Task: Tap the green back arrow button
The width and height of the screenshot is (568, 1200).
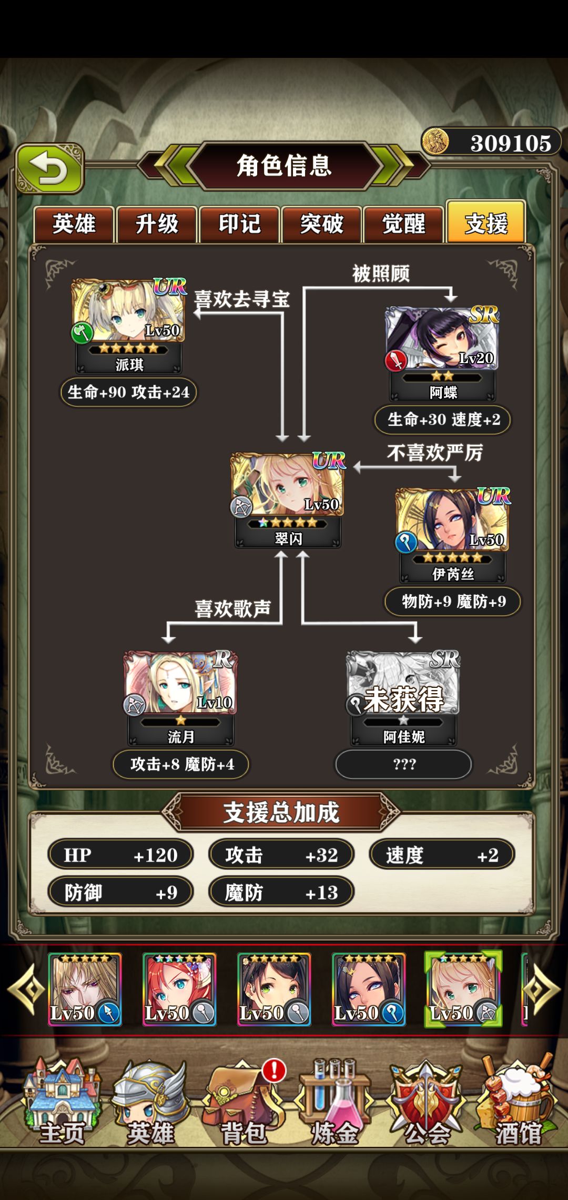Action: [50, 168]
